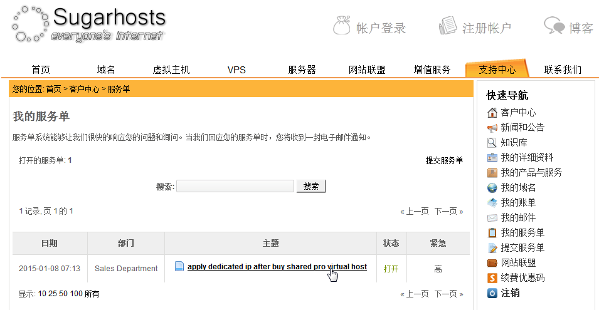Click the clipboard icon beside 我的服务单
Viewport: 599px width, 310px height.
[492, 232]
